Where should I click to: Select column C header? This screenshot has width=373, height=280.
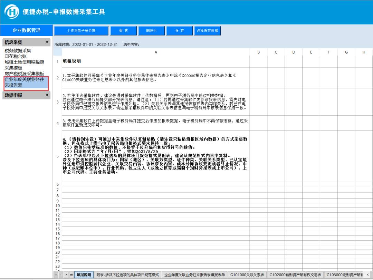point(276,52)
